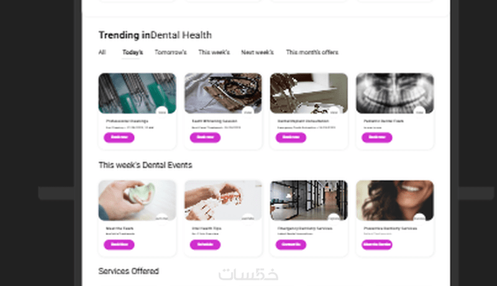Viewport: 497px width, 286px height.
Task: Click round badge on teeth X-ray image
Action: coord(420,112)
